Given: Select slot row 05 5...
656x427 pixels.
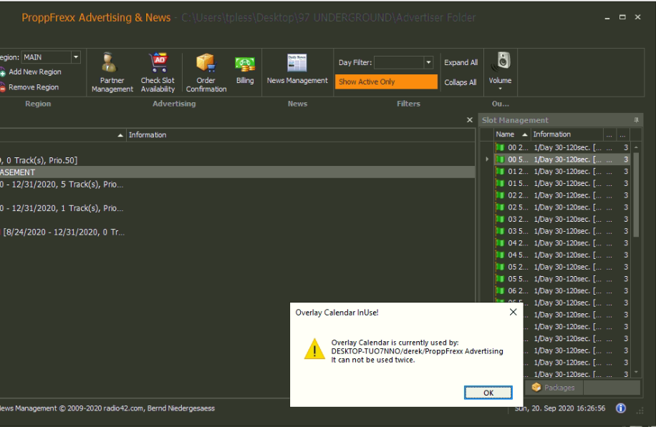Looking at the screenshot, I should coord(561,279).
